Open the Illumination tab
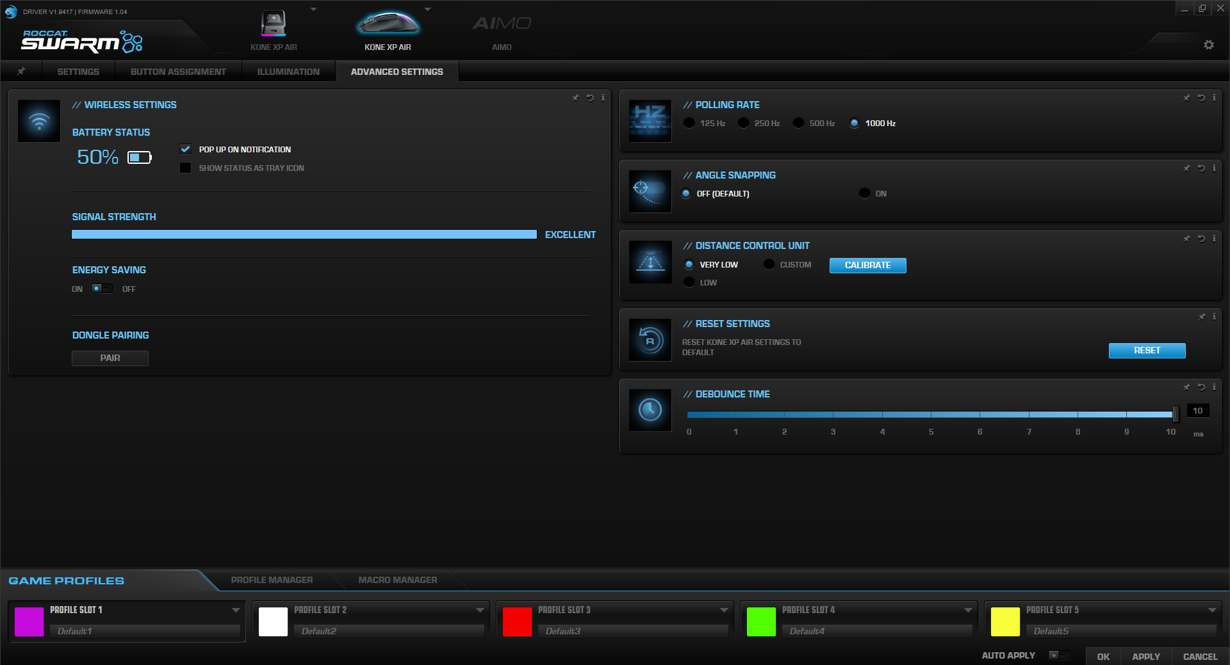Viewport: 1230px width, 665px height. point(288,72)
